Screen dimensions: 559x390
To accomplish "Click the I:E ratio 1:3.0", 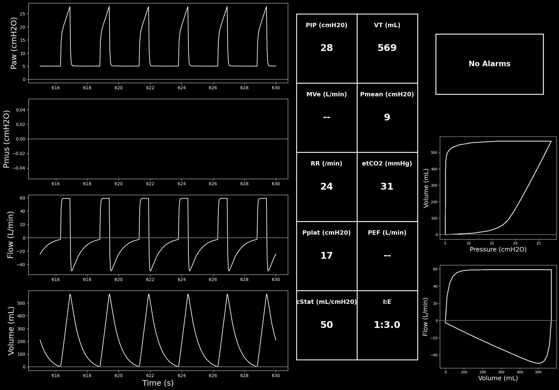I will [x=387, y=325].
